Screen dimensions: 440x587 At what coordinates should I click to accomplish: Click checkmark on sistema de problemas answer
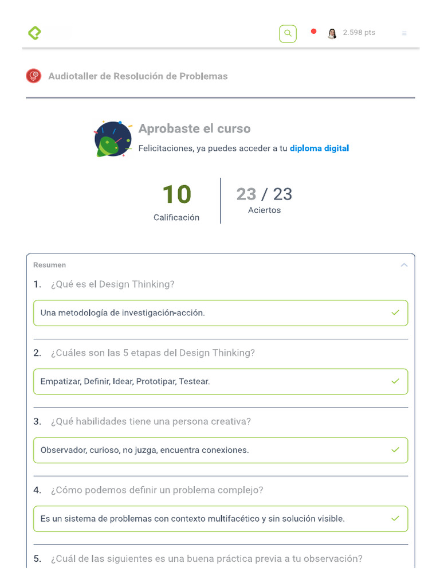[395, 518]
